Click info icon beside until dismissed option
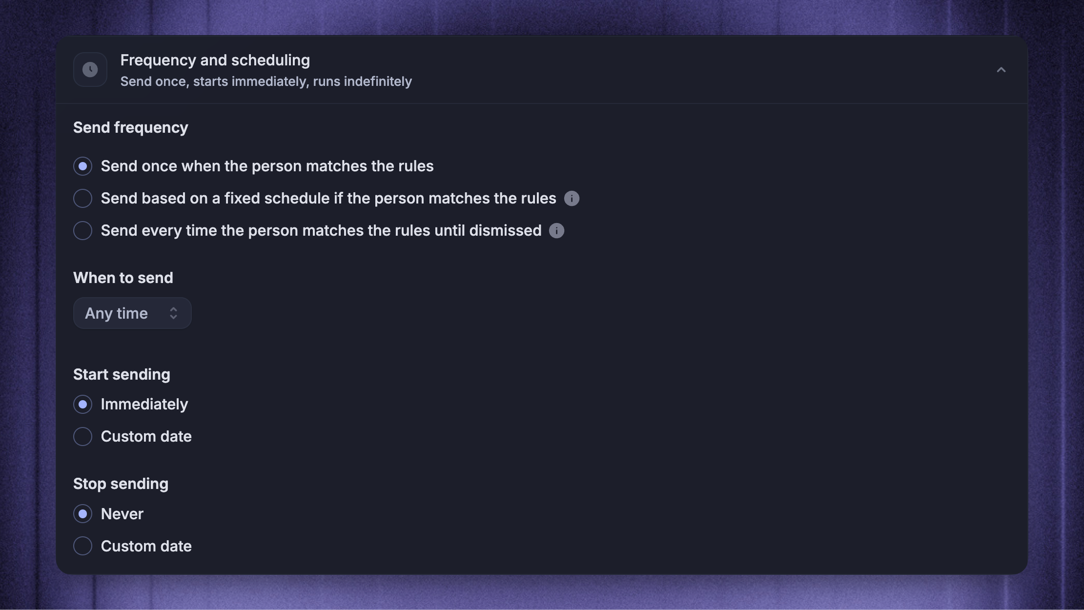 556,231
